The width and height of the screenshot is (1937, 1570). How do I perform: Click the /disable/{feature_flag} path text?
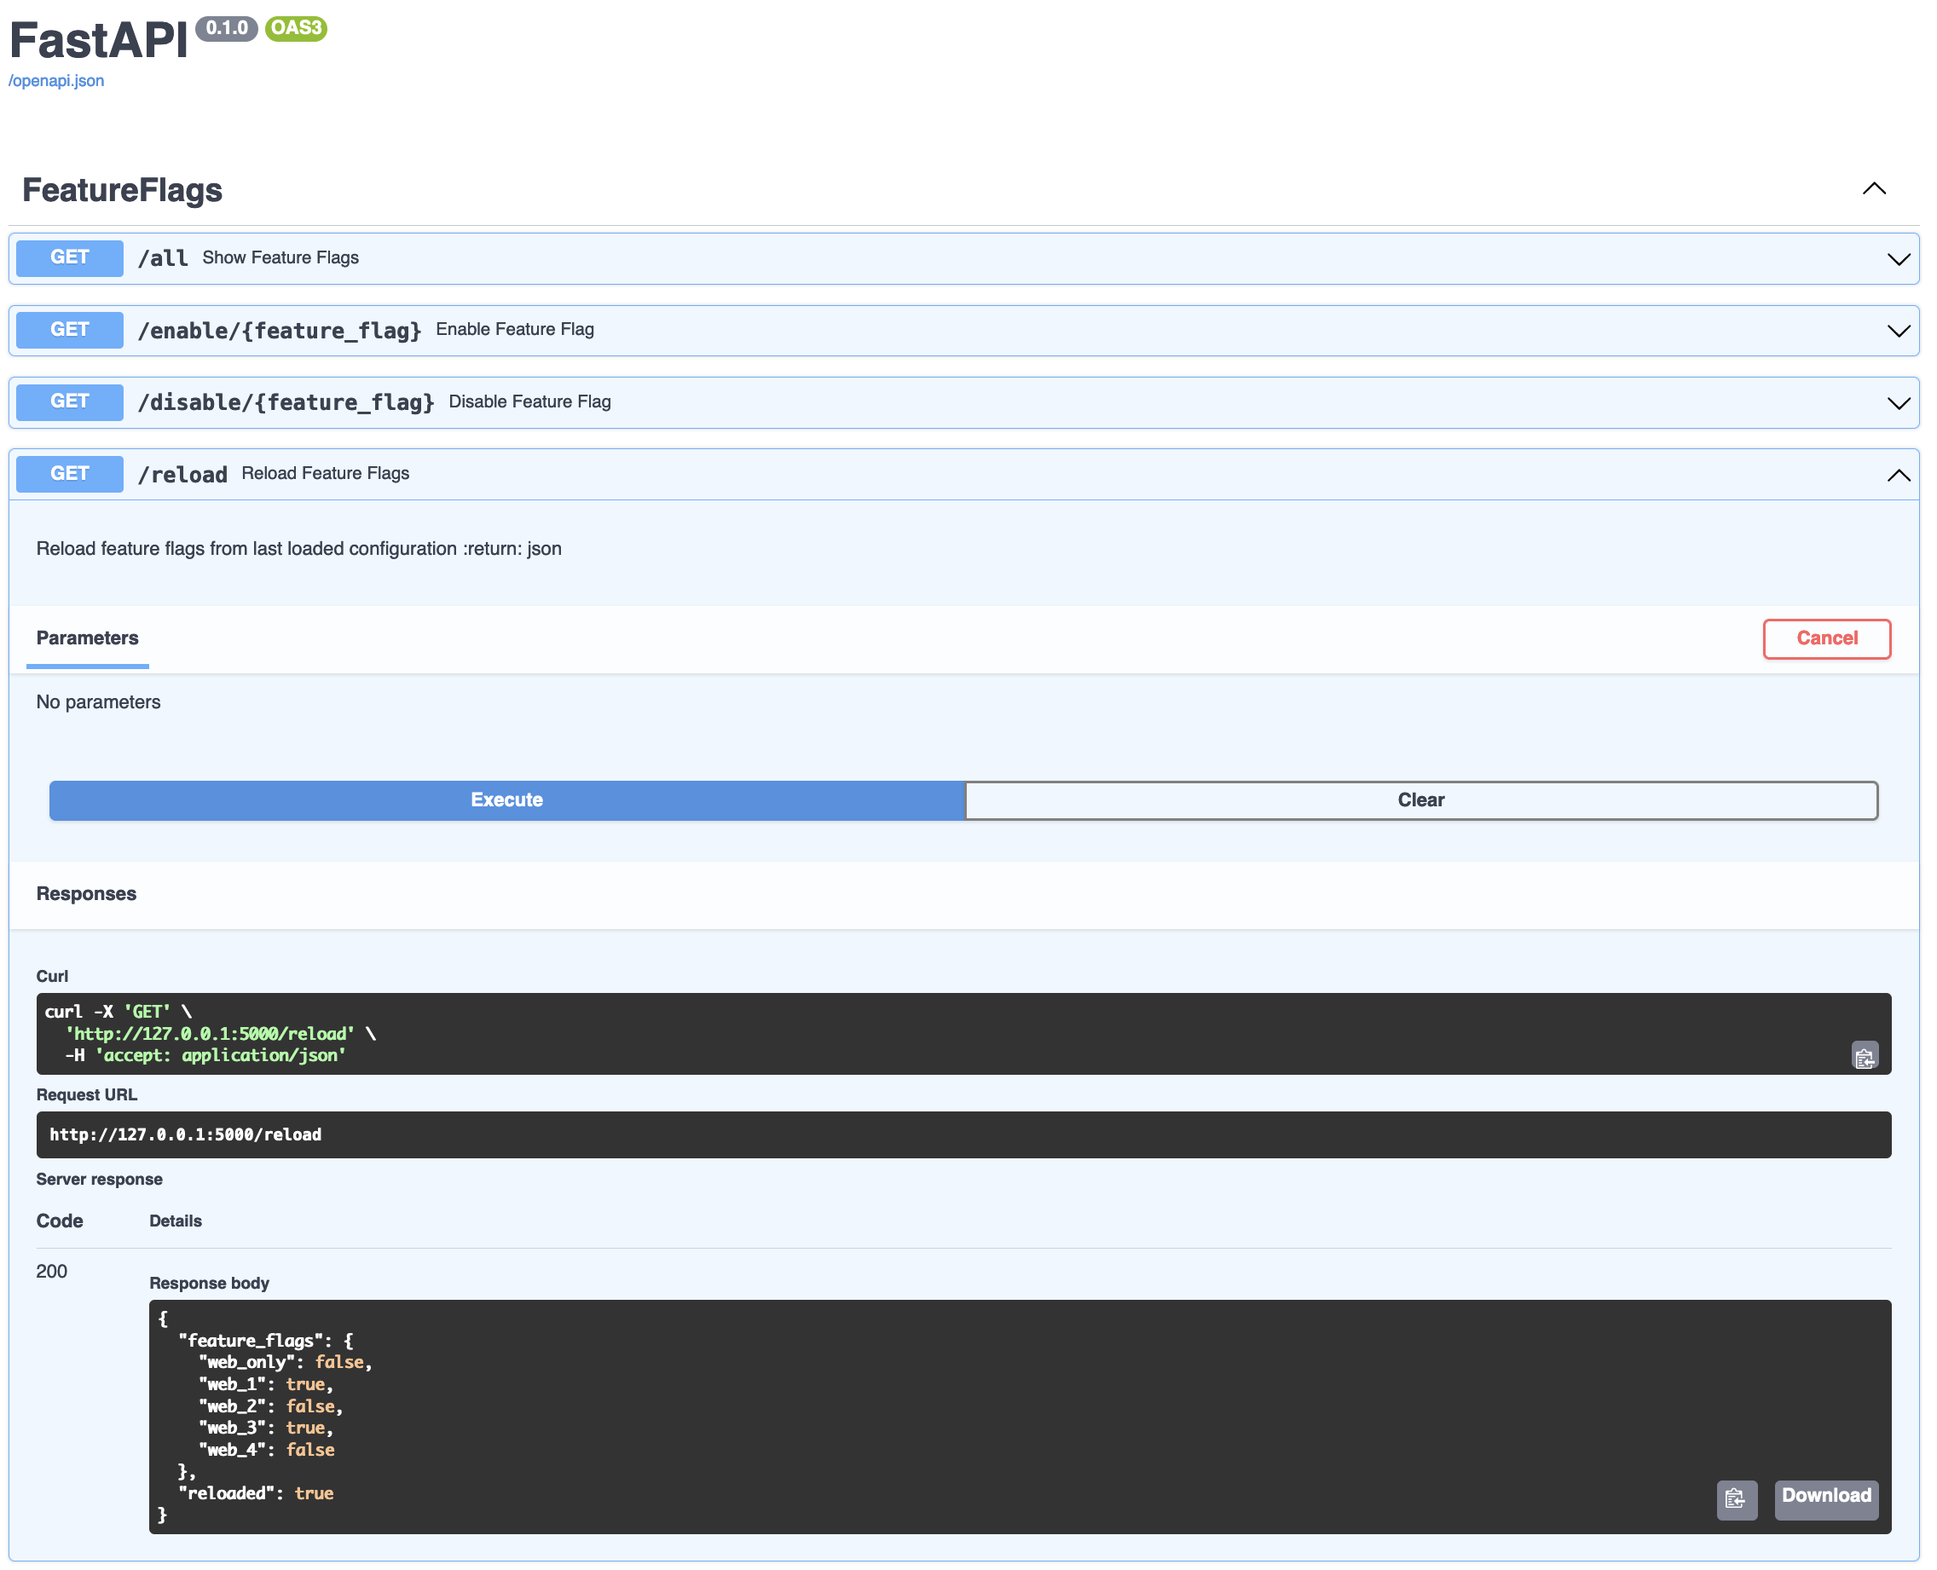pyautogui.click(x=286, y=402)
